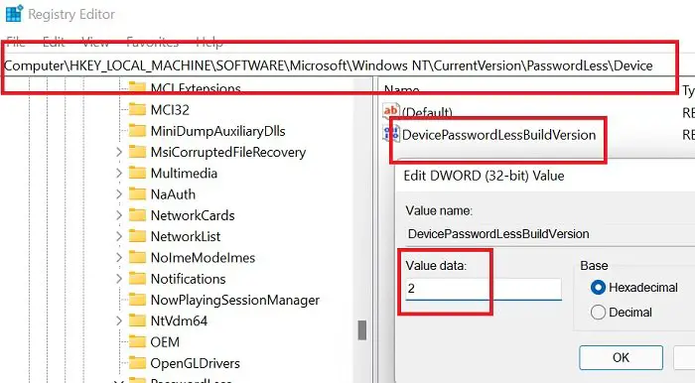Click the (Default) string value icon
Viewport: 695px width, 383px height.
(391, 111)
